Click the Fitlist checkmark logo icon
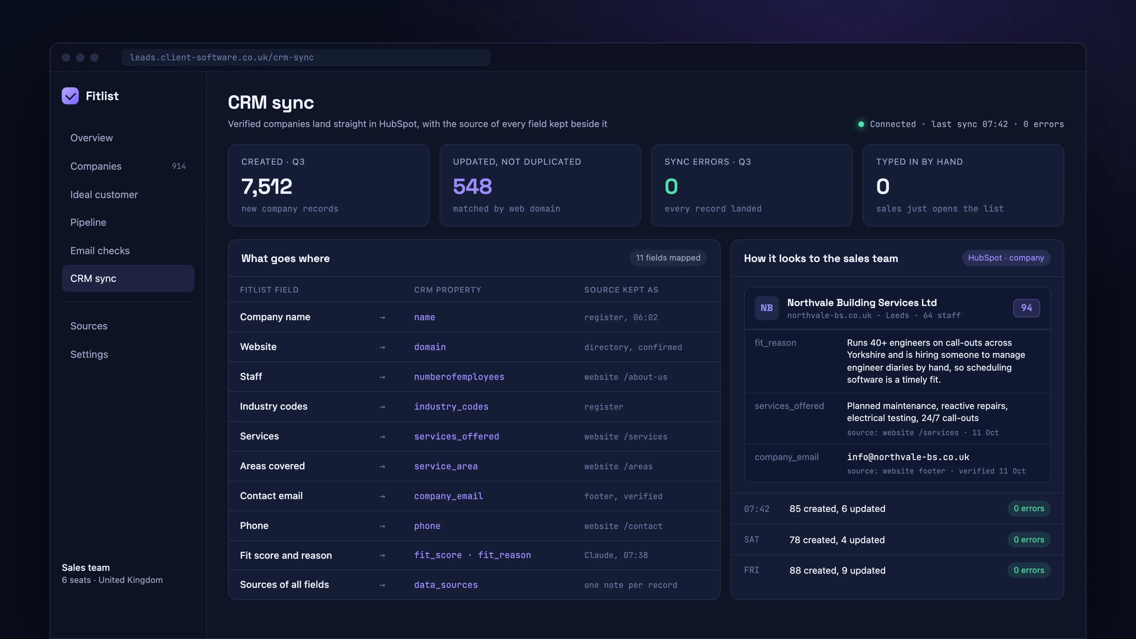1136x639 pixels. coord(70,96)
